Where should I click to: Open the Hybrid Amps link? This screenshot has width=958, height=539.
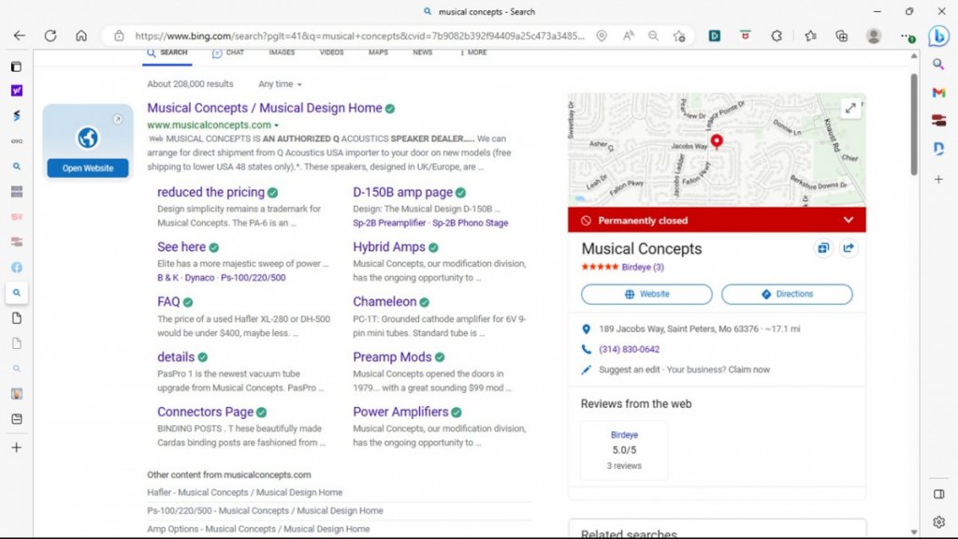[388, 247]
